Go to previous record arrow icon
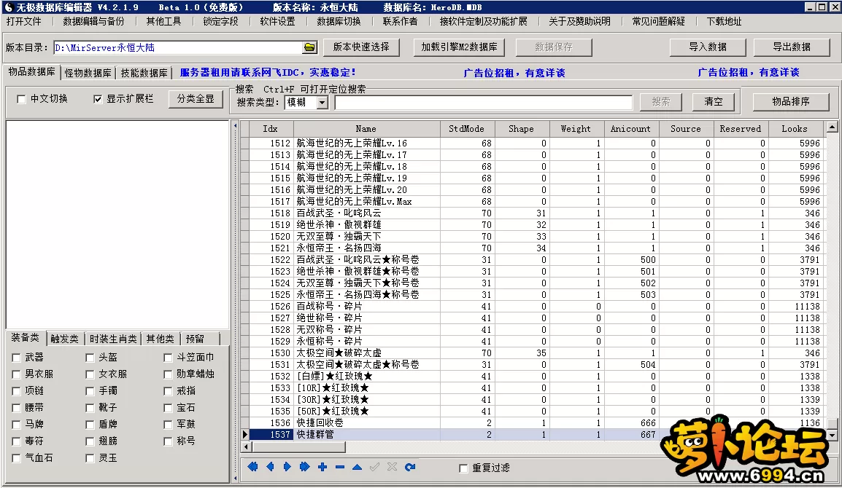This screenshot has width=842, height=488. tap(270, 467)
